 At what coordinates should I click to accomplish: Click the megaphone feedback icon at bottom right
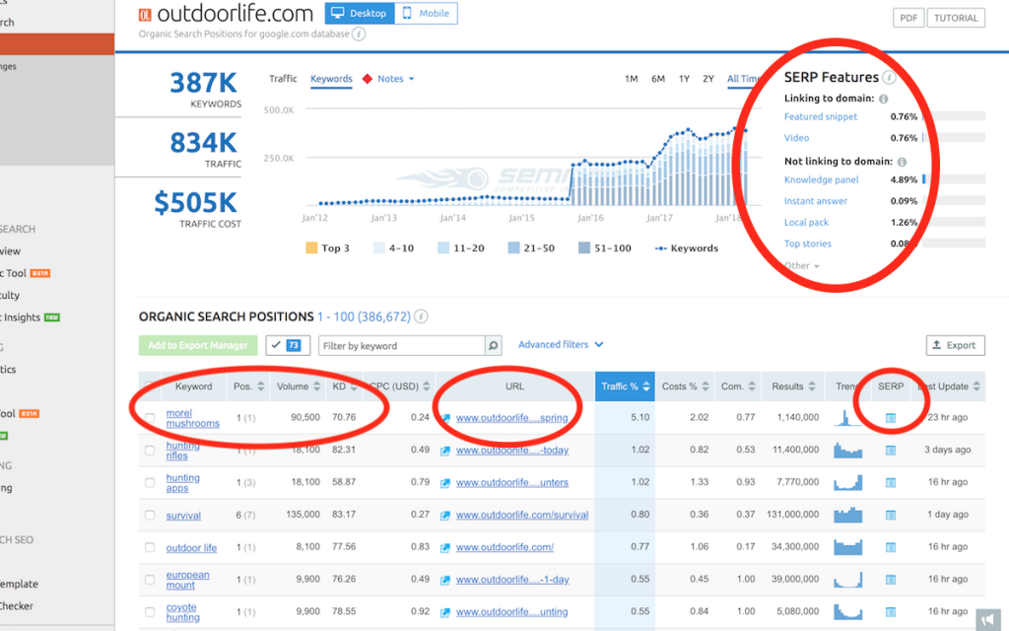click(987, 620)
